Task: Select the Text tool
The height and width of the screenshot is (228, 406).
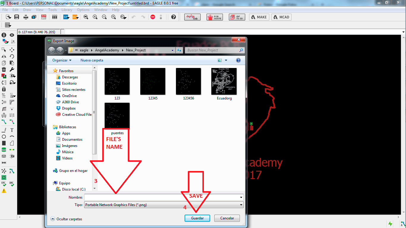Action: point(12,130)
